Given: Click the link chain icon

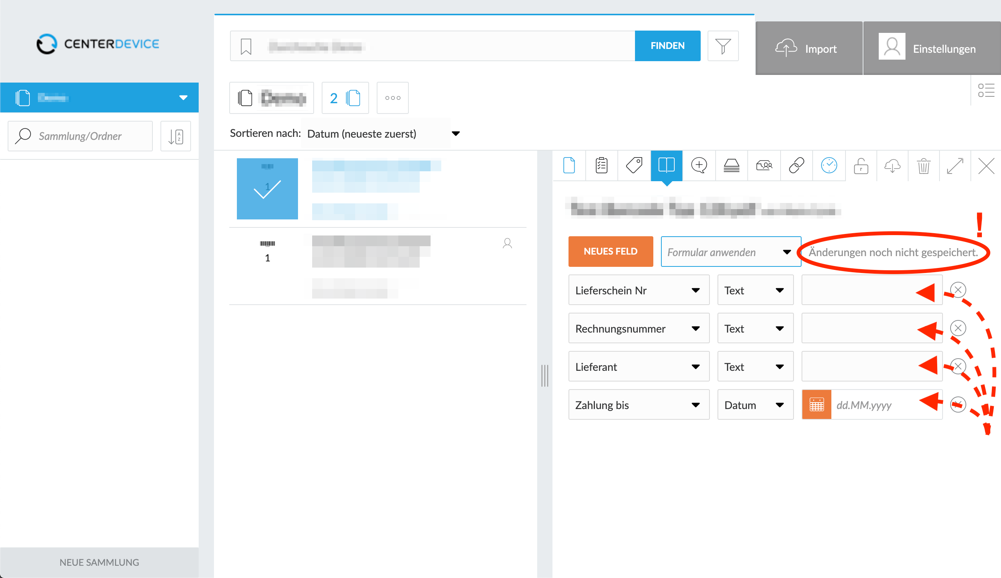Looking at the screenshot, I should 796,166.
